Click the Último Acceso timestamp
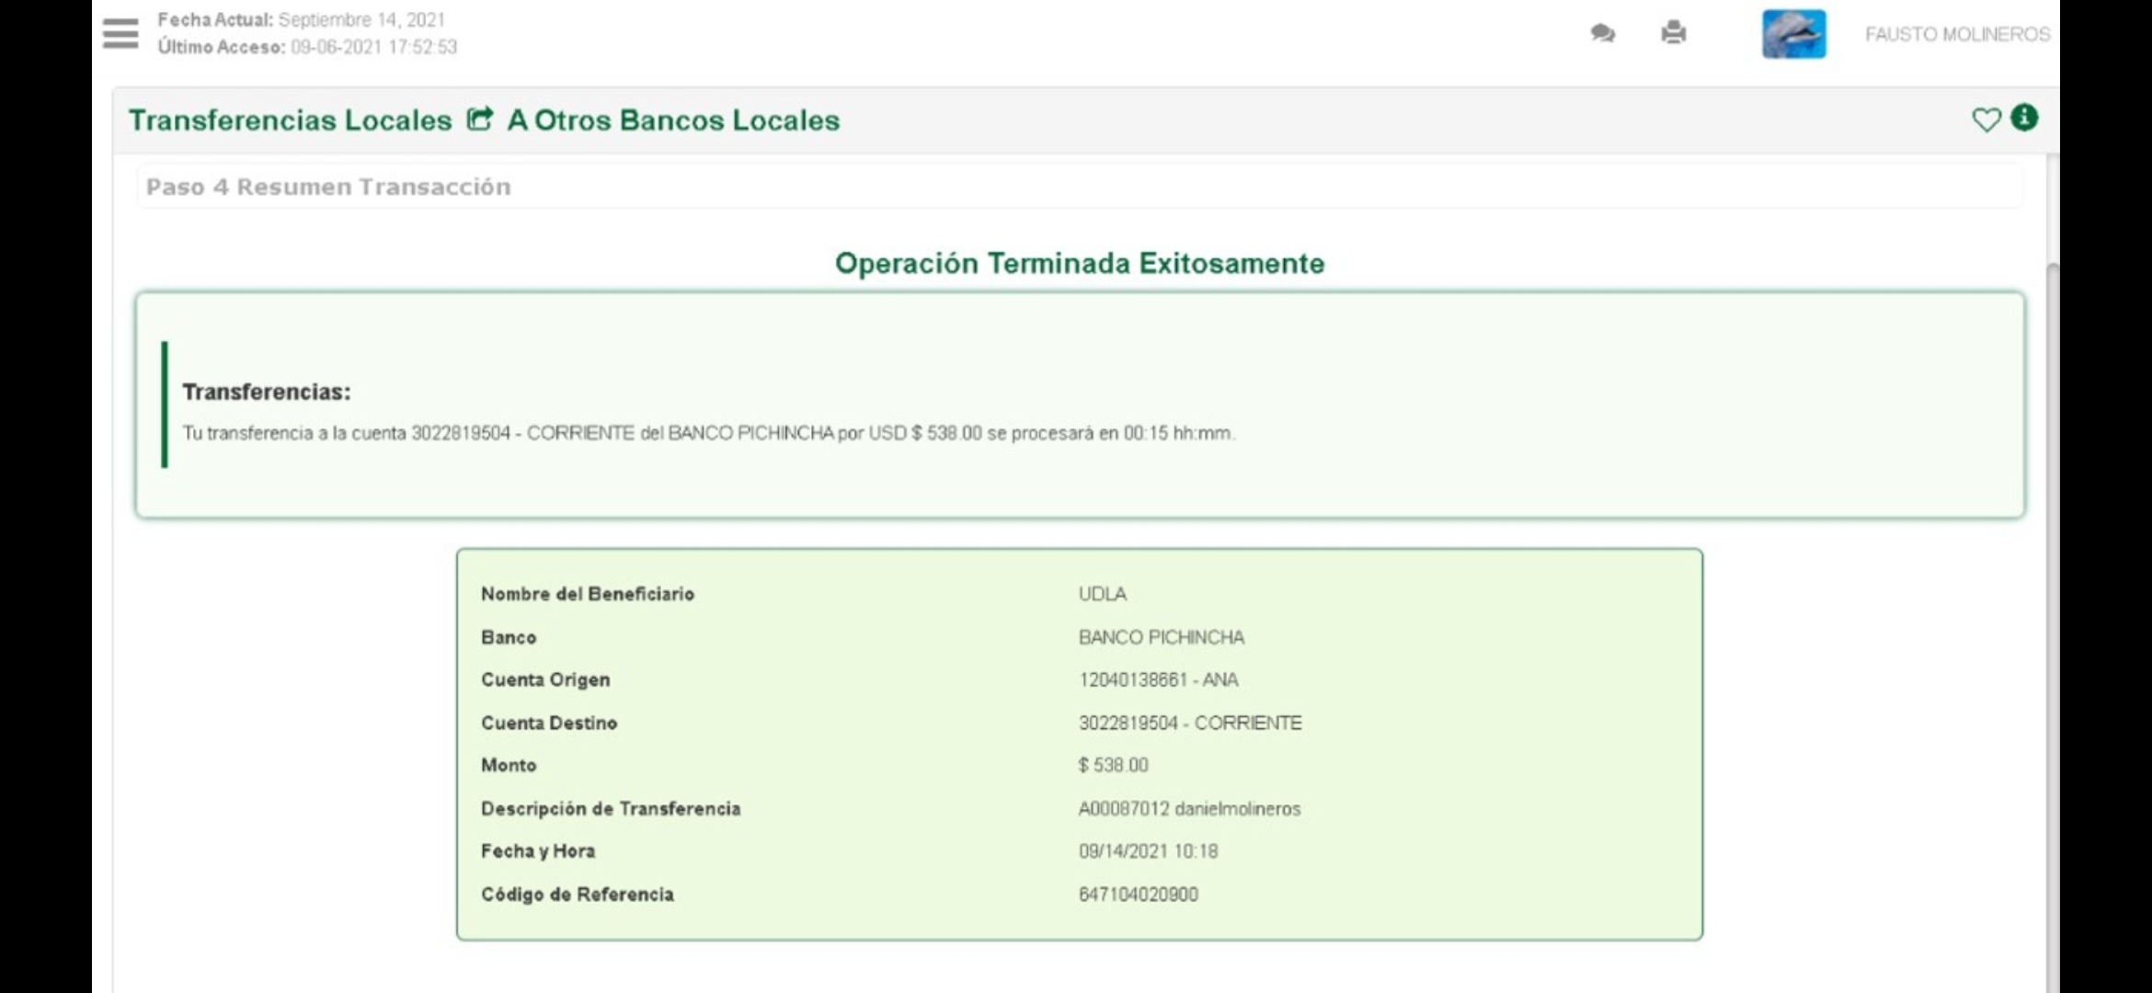 pos(373,47)
